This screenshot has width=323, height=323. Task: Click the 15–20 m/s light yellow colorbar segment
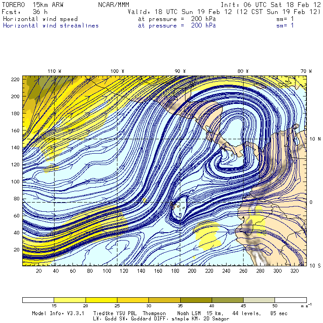coord(70,300)
